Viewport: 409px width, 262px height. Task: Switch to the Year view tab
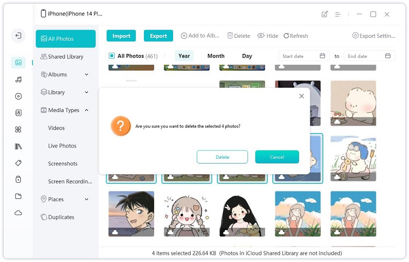click(x=184, y=56)
